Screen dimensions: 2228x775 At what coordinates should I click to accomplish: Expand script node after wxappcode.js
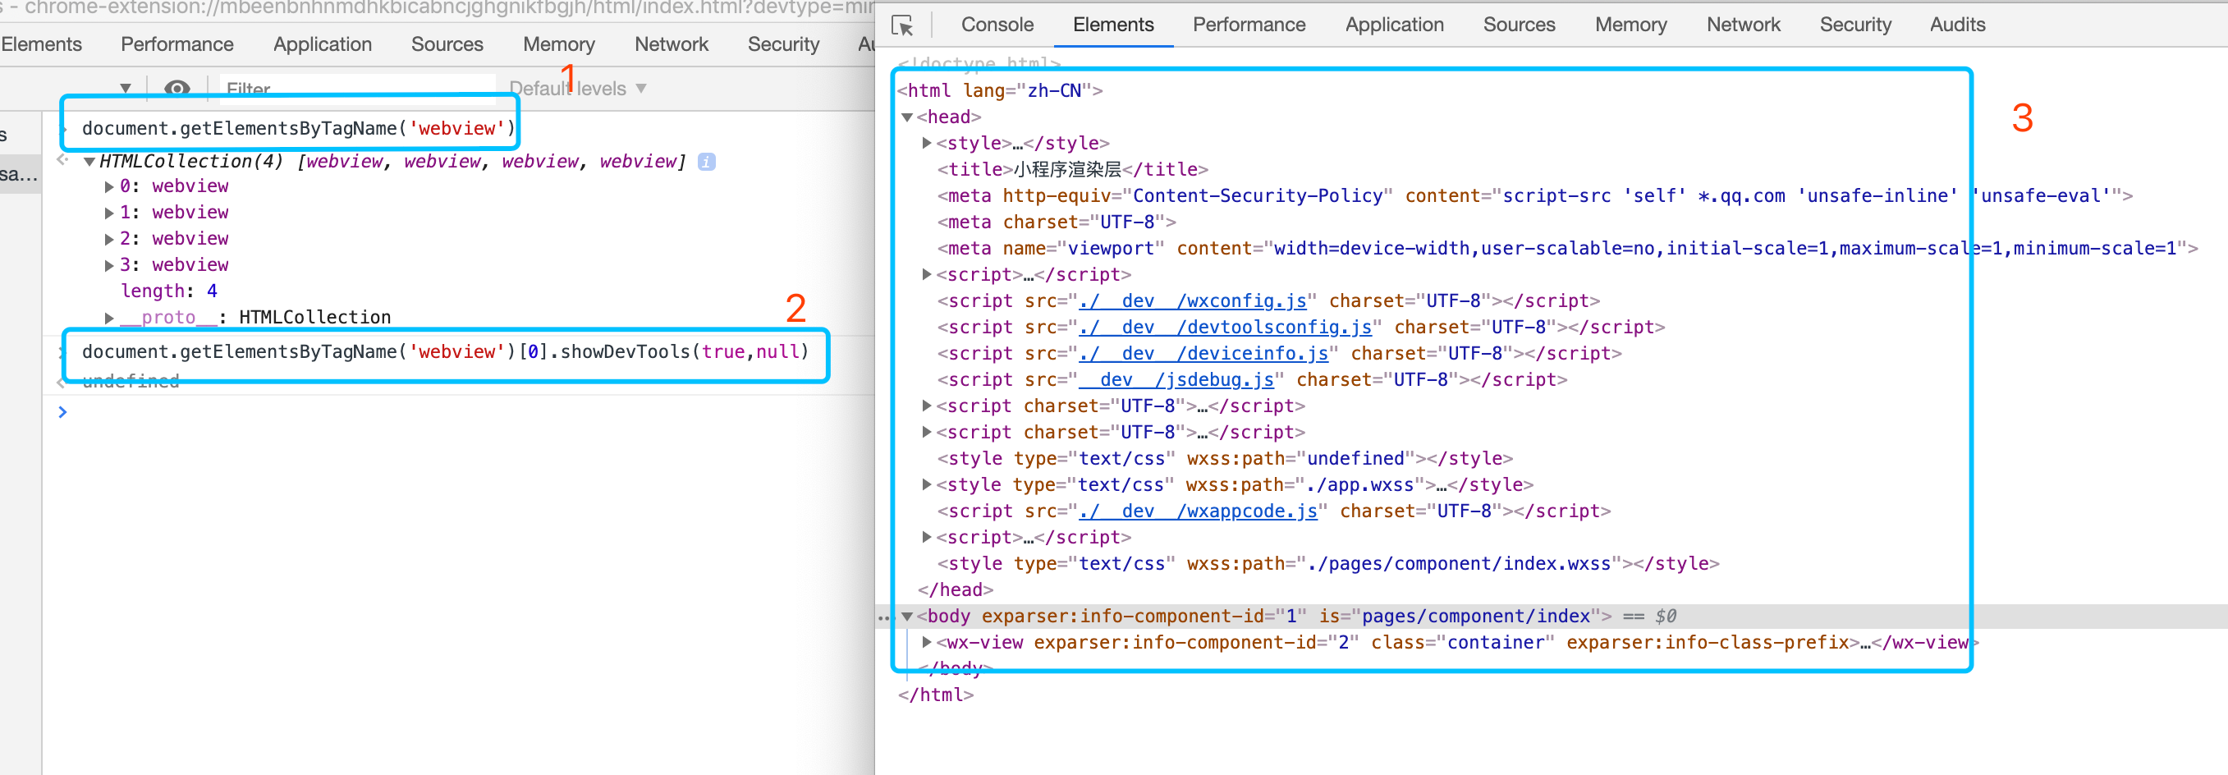(x=927, y=537)
